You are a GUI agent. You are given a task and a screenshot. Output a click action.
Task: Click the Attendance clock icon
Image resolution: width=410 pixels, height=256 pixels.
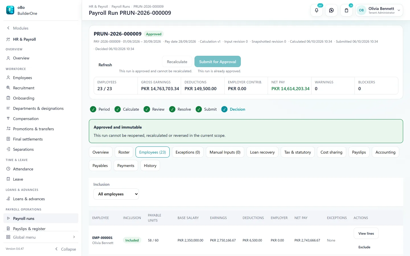pyautogui.click(x=8, y=169)
